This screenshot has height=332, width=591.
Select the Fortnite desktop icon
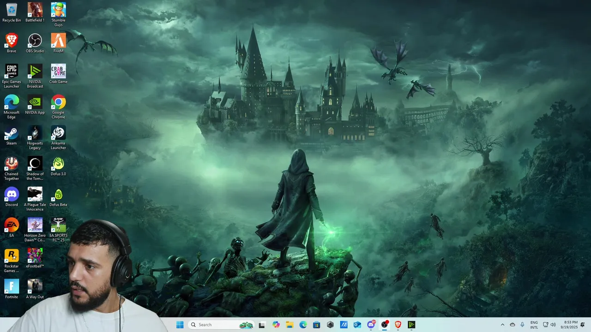tap(12, 289)
